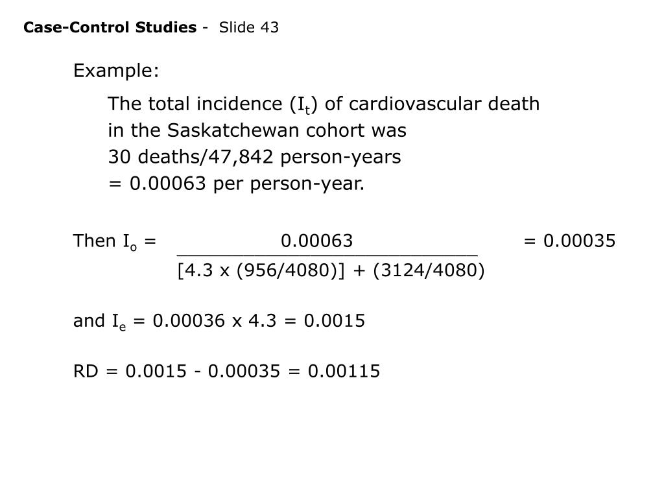The width and height of the screenshot is (664, 498).
Task: Click '= 0.00063 per person-year.' line
Action: point(236,184)
